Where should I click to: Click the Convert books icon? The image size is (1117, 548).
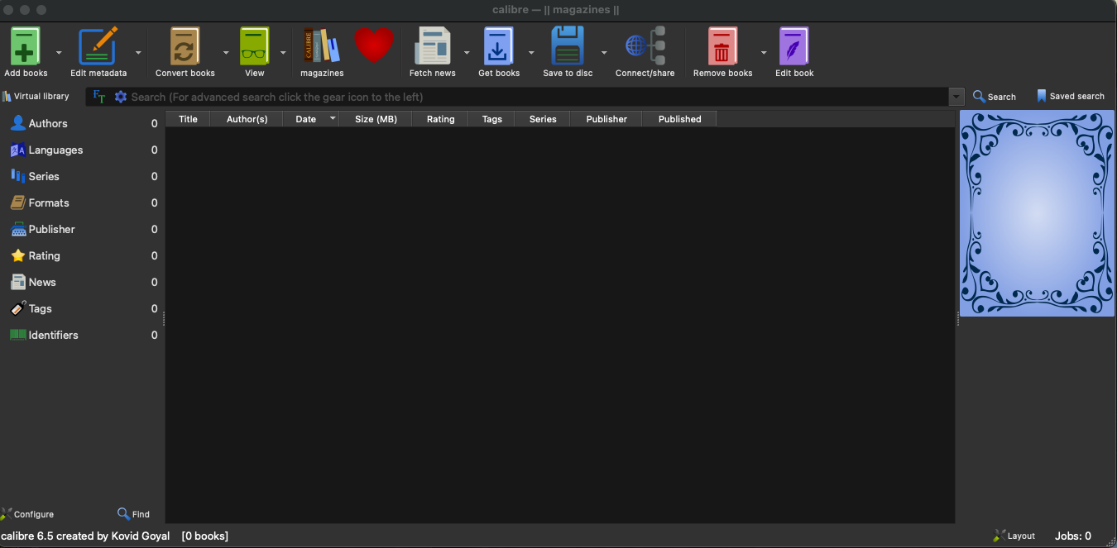coord(185,47)
